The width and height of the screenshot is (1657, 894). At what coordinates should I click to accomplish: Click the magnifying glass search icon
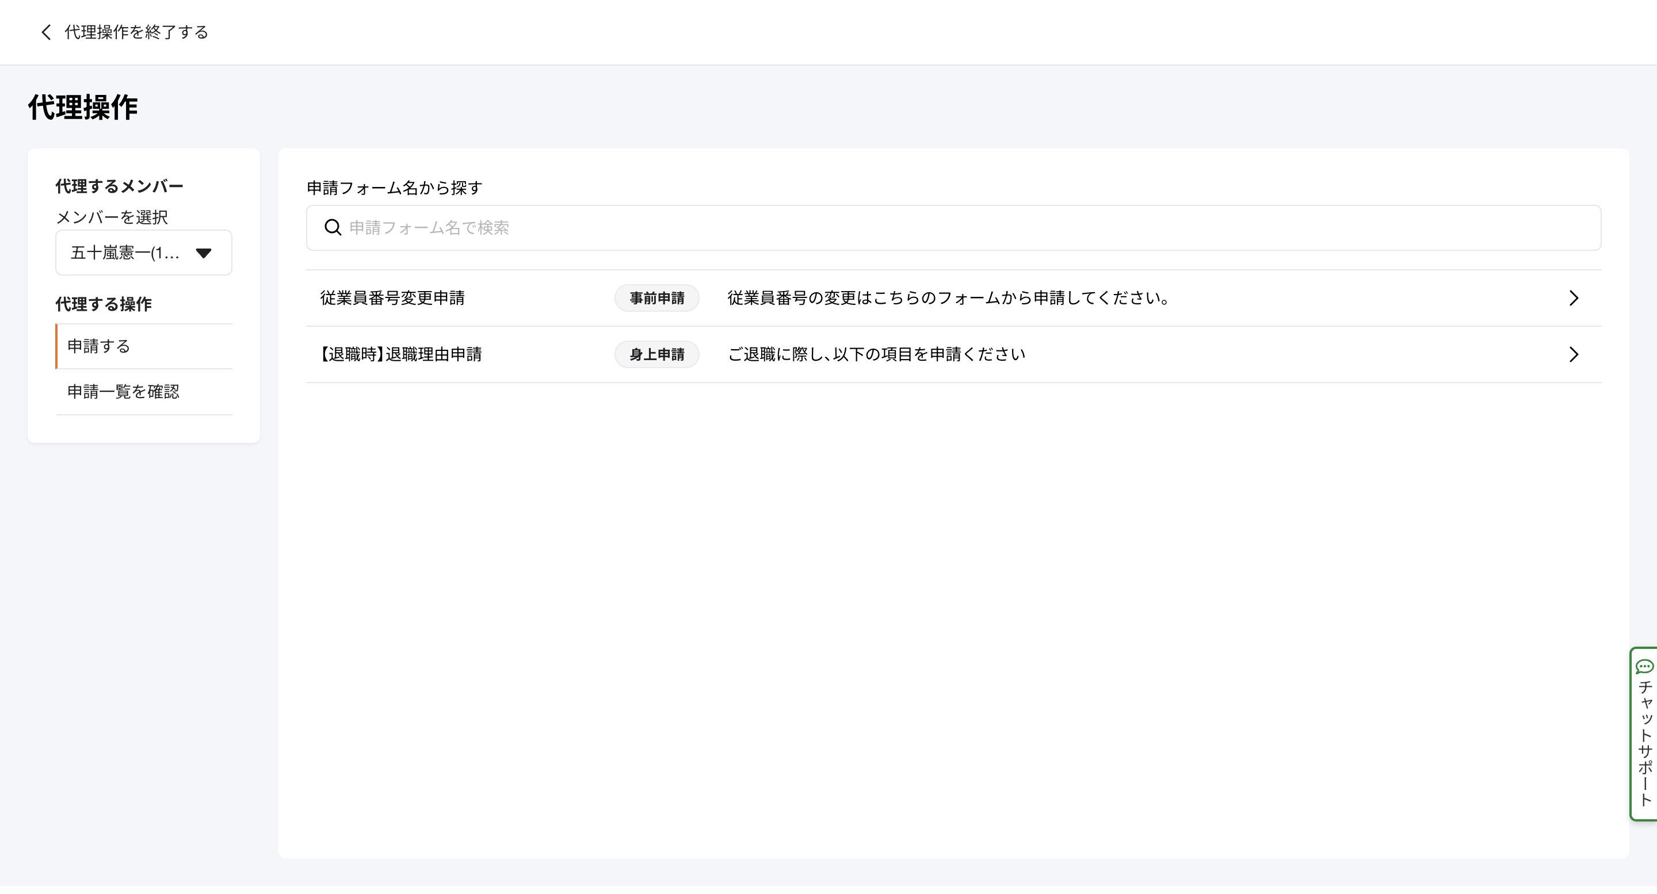pyautogui.click(x=333, y=228)
